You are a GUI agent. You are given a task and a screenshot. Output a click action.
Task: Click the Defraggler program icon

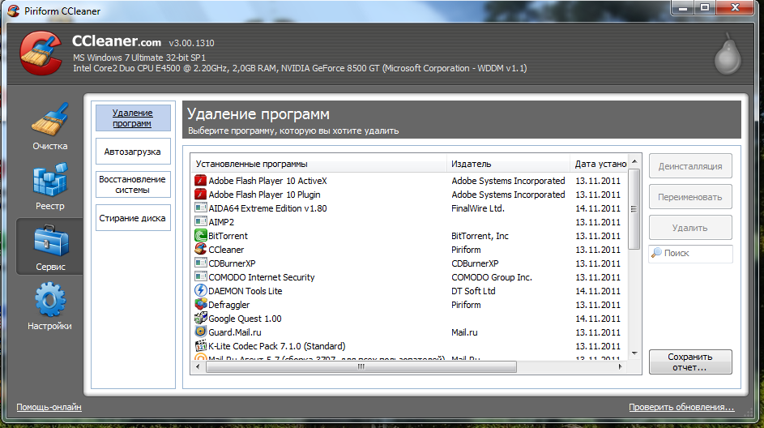point(200,305)
